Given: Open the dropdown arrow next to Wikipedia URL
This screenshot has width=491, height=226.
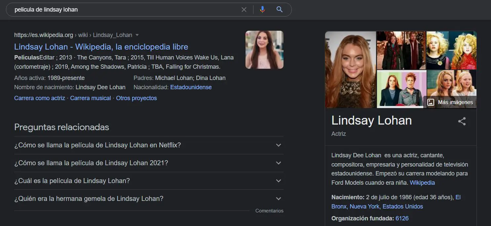Looking at the screenshot, I should (x=137, y=35).
